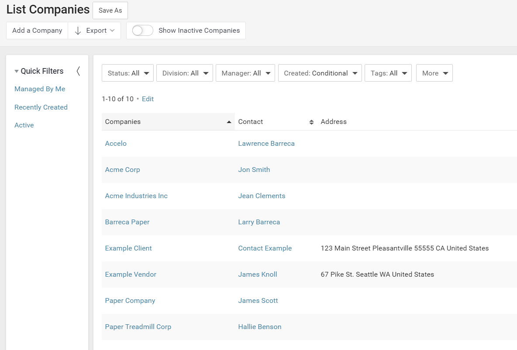Open the James Knoll contact record
Image resolution: width=517 pixels, height=350 pixels.
click(x=258, y=274)
